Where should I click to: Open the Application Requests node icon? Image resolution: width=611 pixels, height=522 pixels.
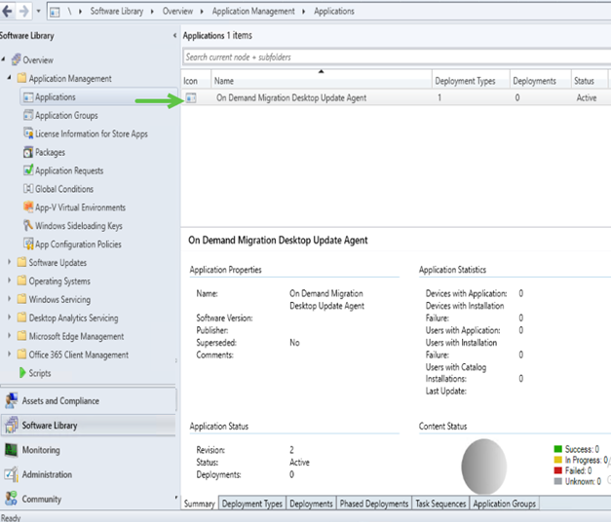[28, 170]
